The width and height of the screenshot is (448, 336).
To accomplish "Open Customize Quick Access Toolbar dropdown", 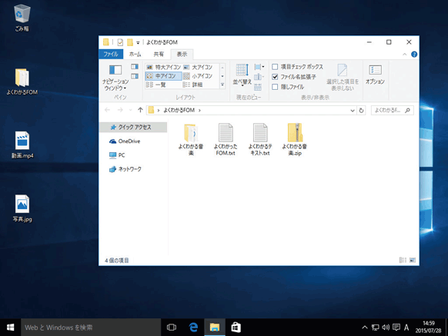I will pyautogui.click(x=138, y=42).
